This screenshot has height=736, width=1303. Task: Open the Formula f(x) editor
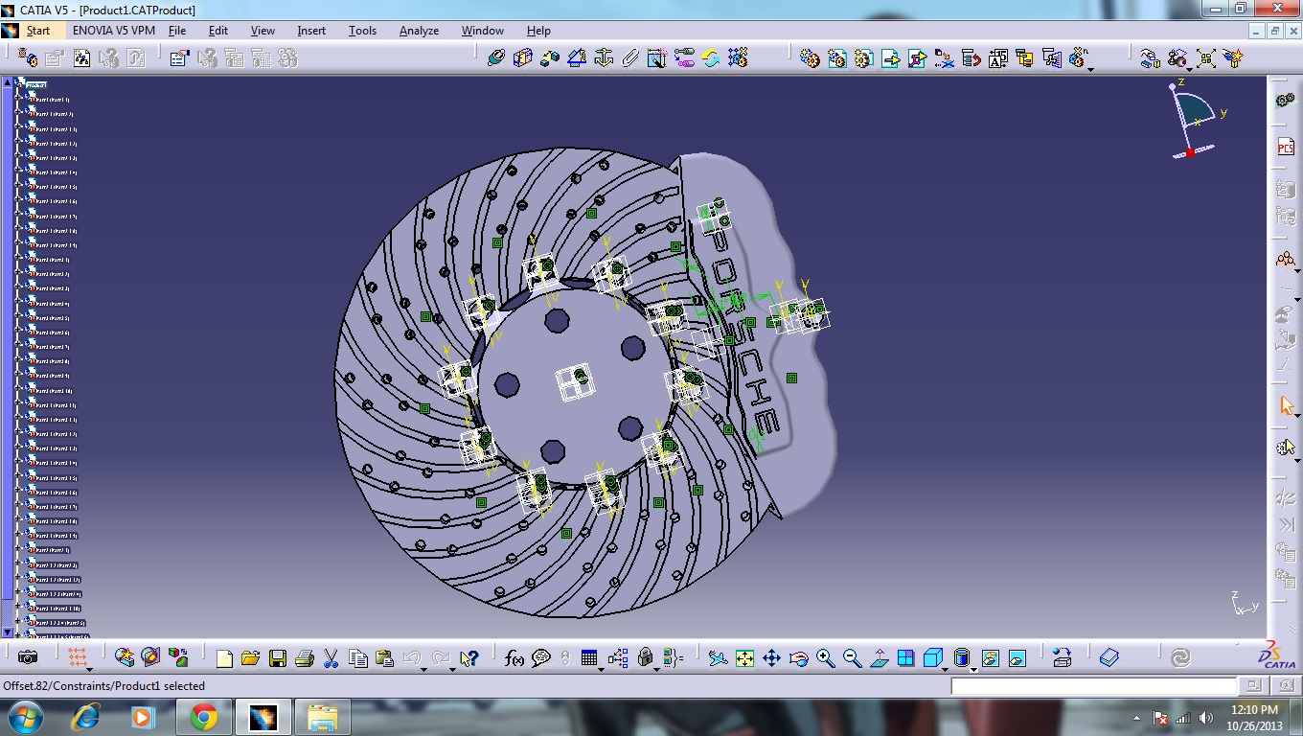click(x=514, y=658)
